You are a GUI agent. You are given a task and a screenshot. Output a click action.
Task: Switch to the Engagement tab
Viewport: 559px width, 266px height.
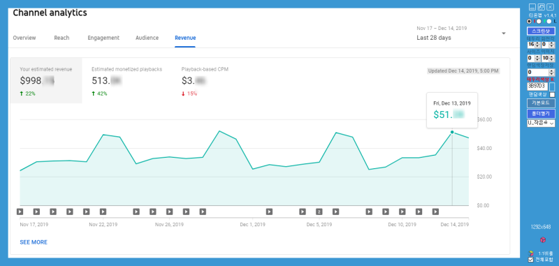click(103, 38)
